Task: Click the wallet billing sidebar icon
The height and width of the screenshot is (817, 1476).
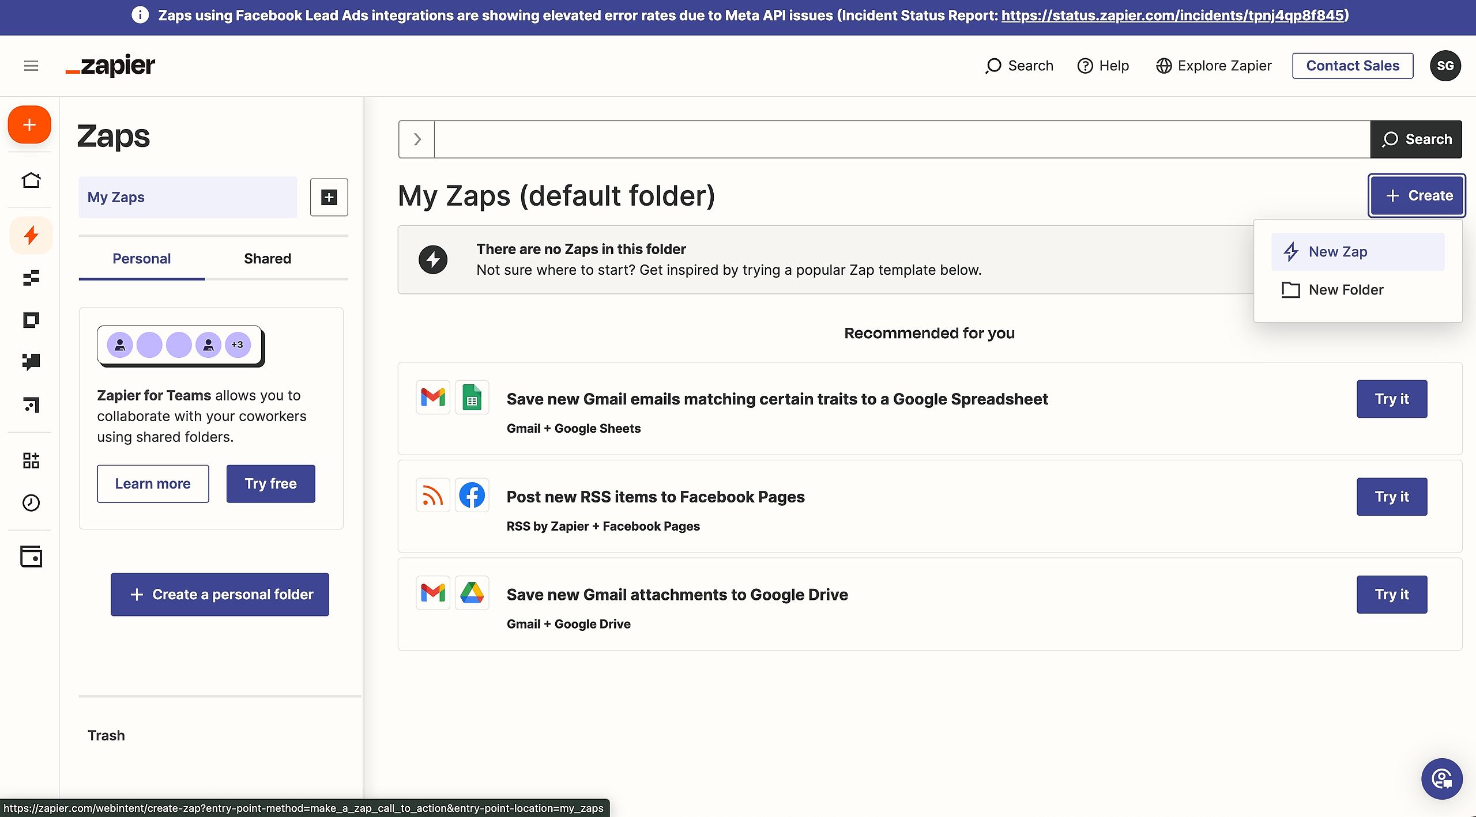Action: [x=31, y=557]
